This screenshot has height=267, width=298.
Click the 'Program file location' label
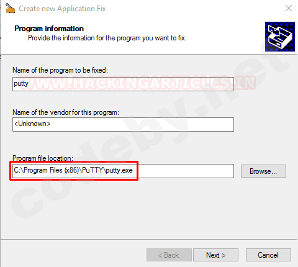click(x=43, y=158)
